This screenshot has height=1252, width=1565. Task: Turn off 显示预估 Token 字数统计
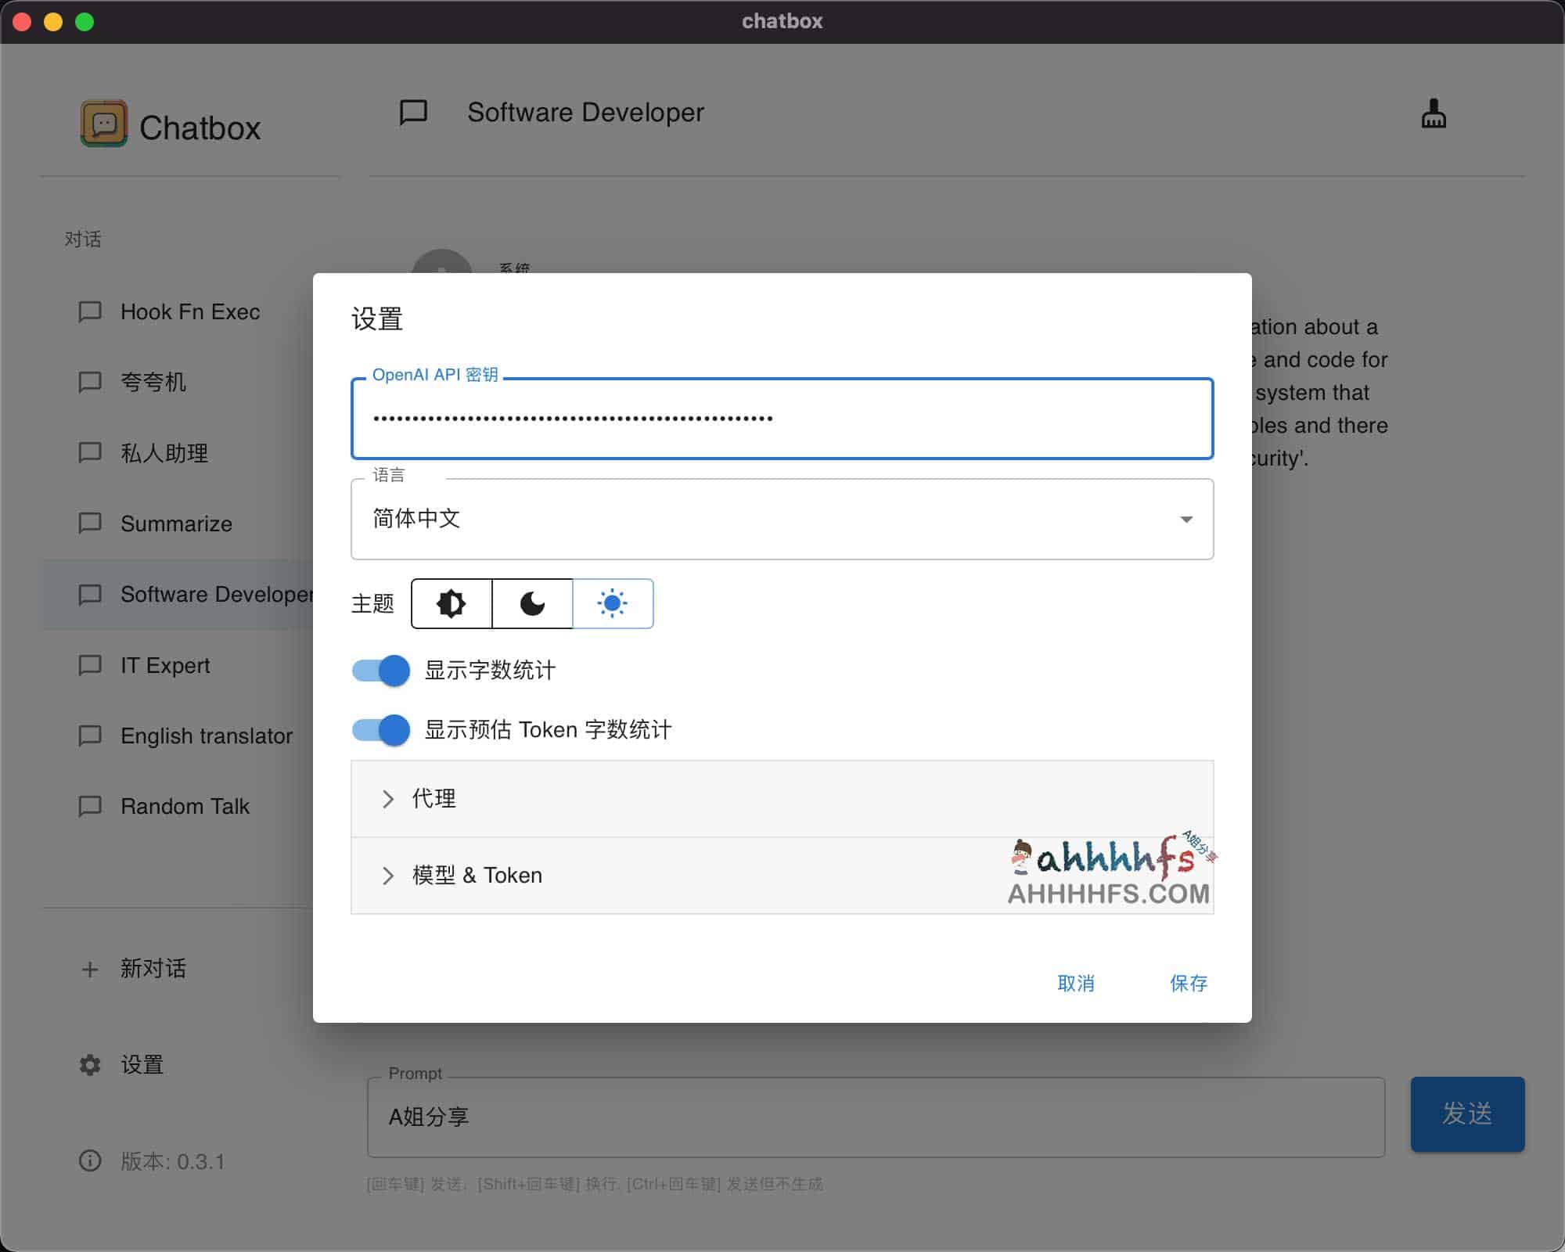[381, 730]
